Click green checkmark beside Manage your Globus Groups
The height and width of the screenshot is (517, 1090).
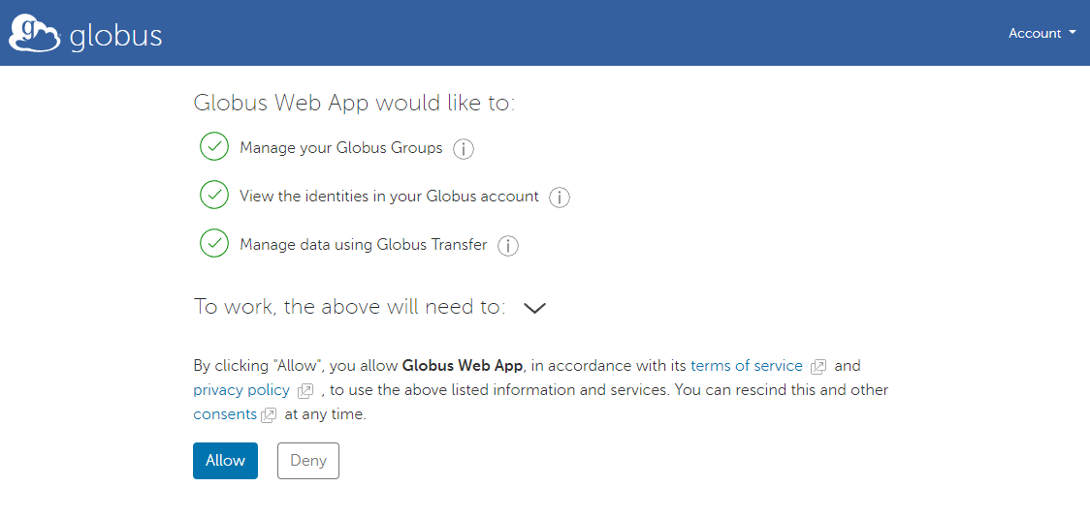click(214, 147)
